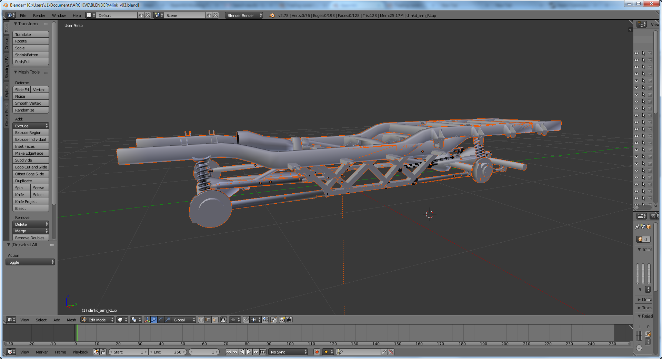Toggle snap during transform magnet
The width and height of the screenshot is (662, 359).
tap(246, 320)
